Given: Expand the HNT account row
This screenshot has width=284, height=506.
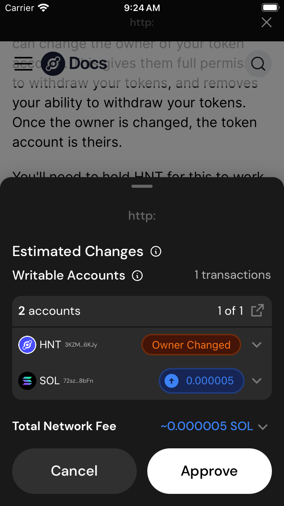Looking at the screenshot, I should pos(257,345).
